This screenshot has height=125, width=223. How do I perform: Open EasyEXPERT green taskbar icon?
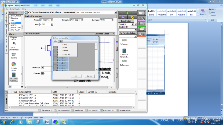click(x=56, y=122)
